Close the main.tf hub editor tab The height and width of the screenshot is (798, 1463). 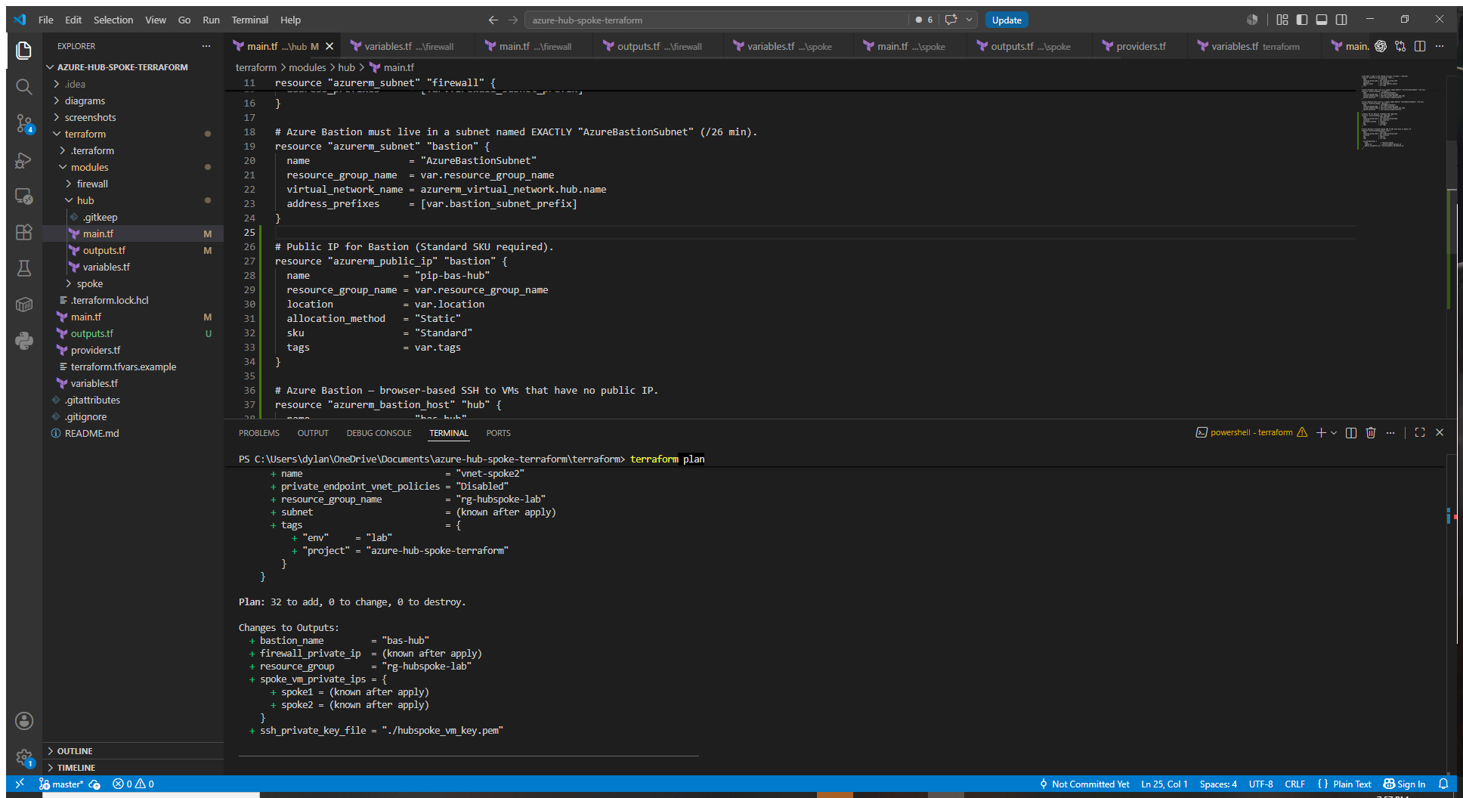[329, 46]
